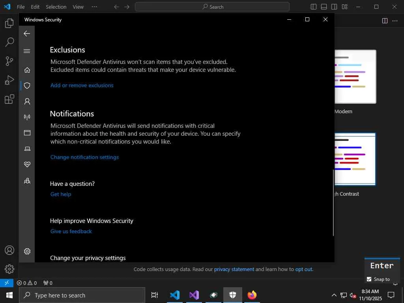This screenshot has height=303, width=404.
Task: Open Run and Debug in VS Code
Action: click(x=9, y=80)
